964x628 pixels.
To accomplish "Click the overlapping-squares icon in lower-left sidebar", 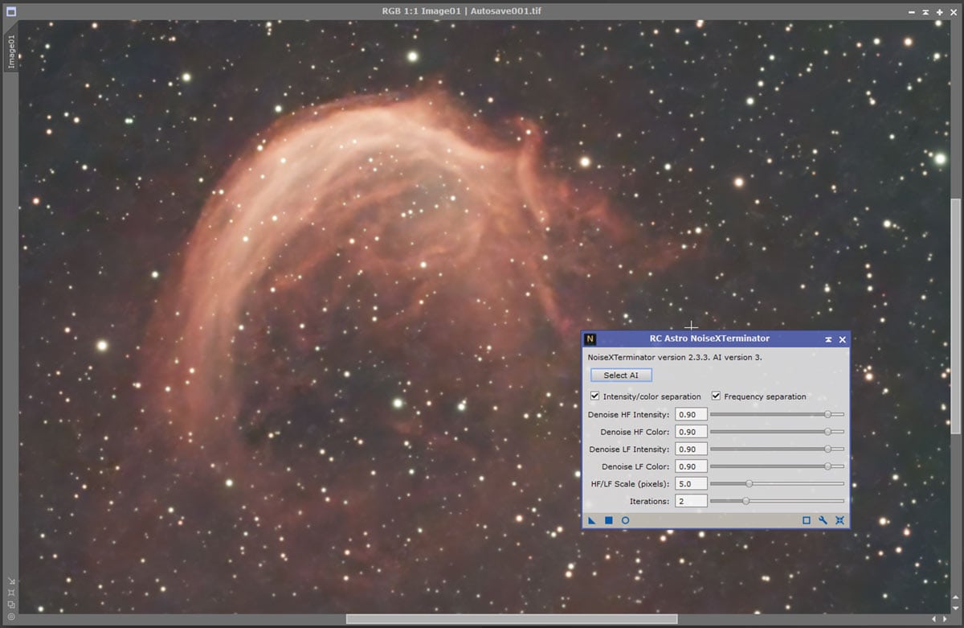I will 11,604.
